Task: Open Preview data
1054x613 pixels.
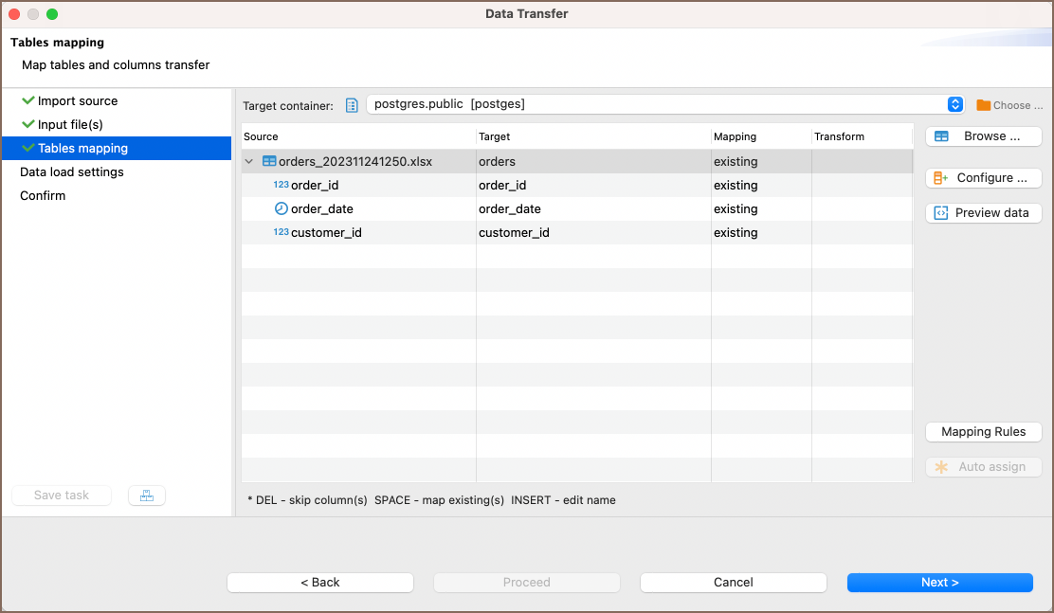Action: (x=983, y=213)
